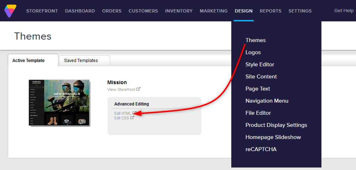Viewport: 356px width, 170px height.
Task: Open Homepage Slideshow menu item
Action: tap(273, 137)
